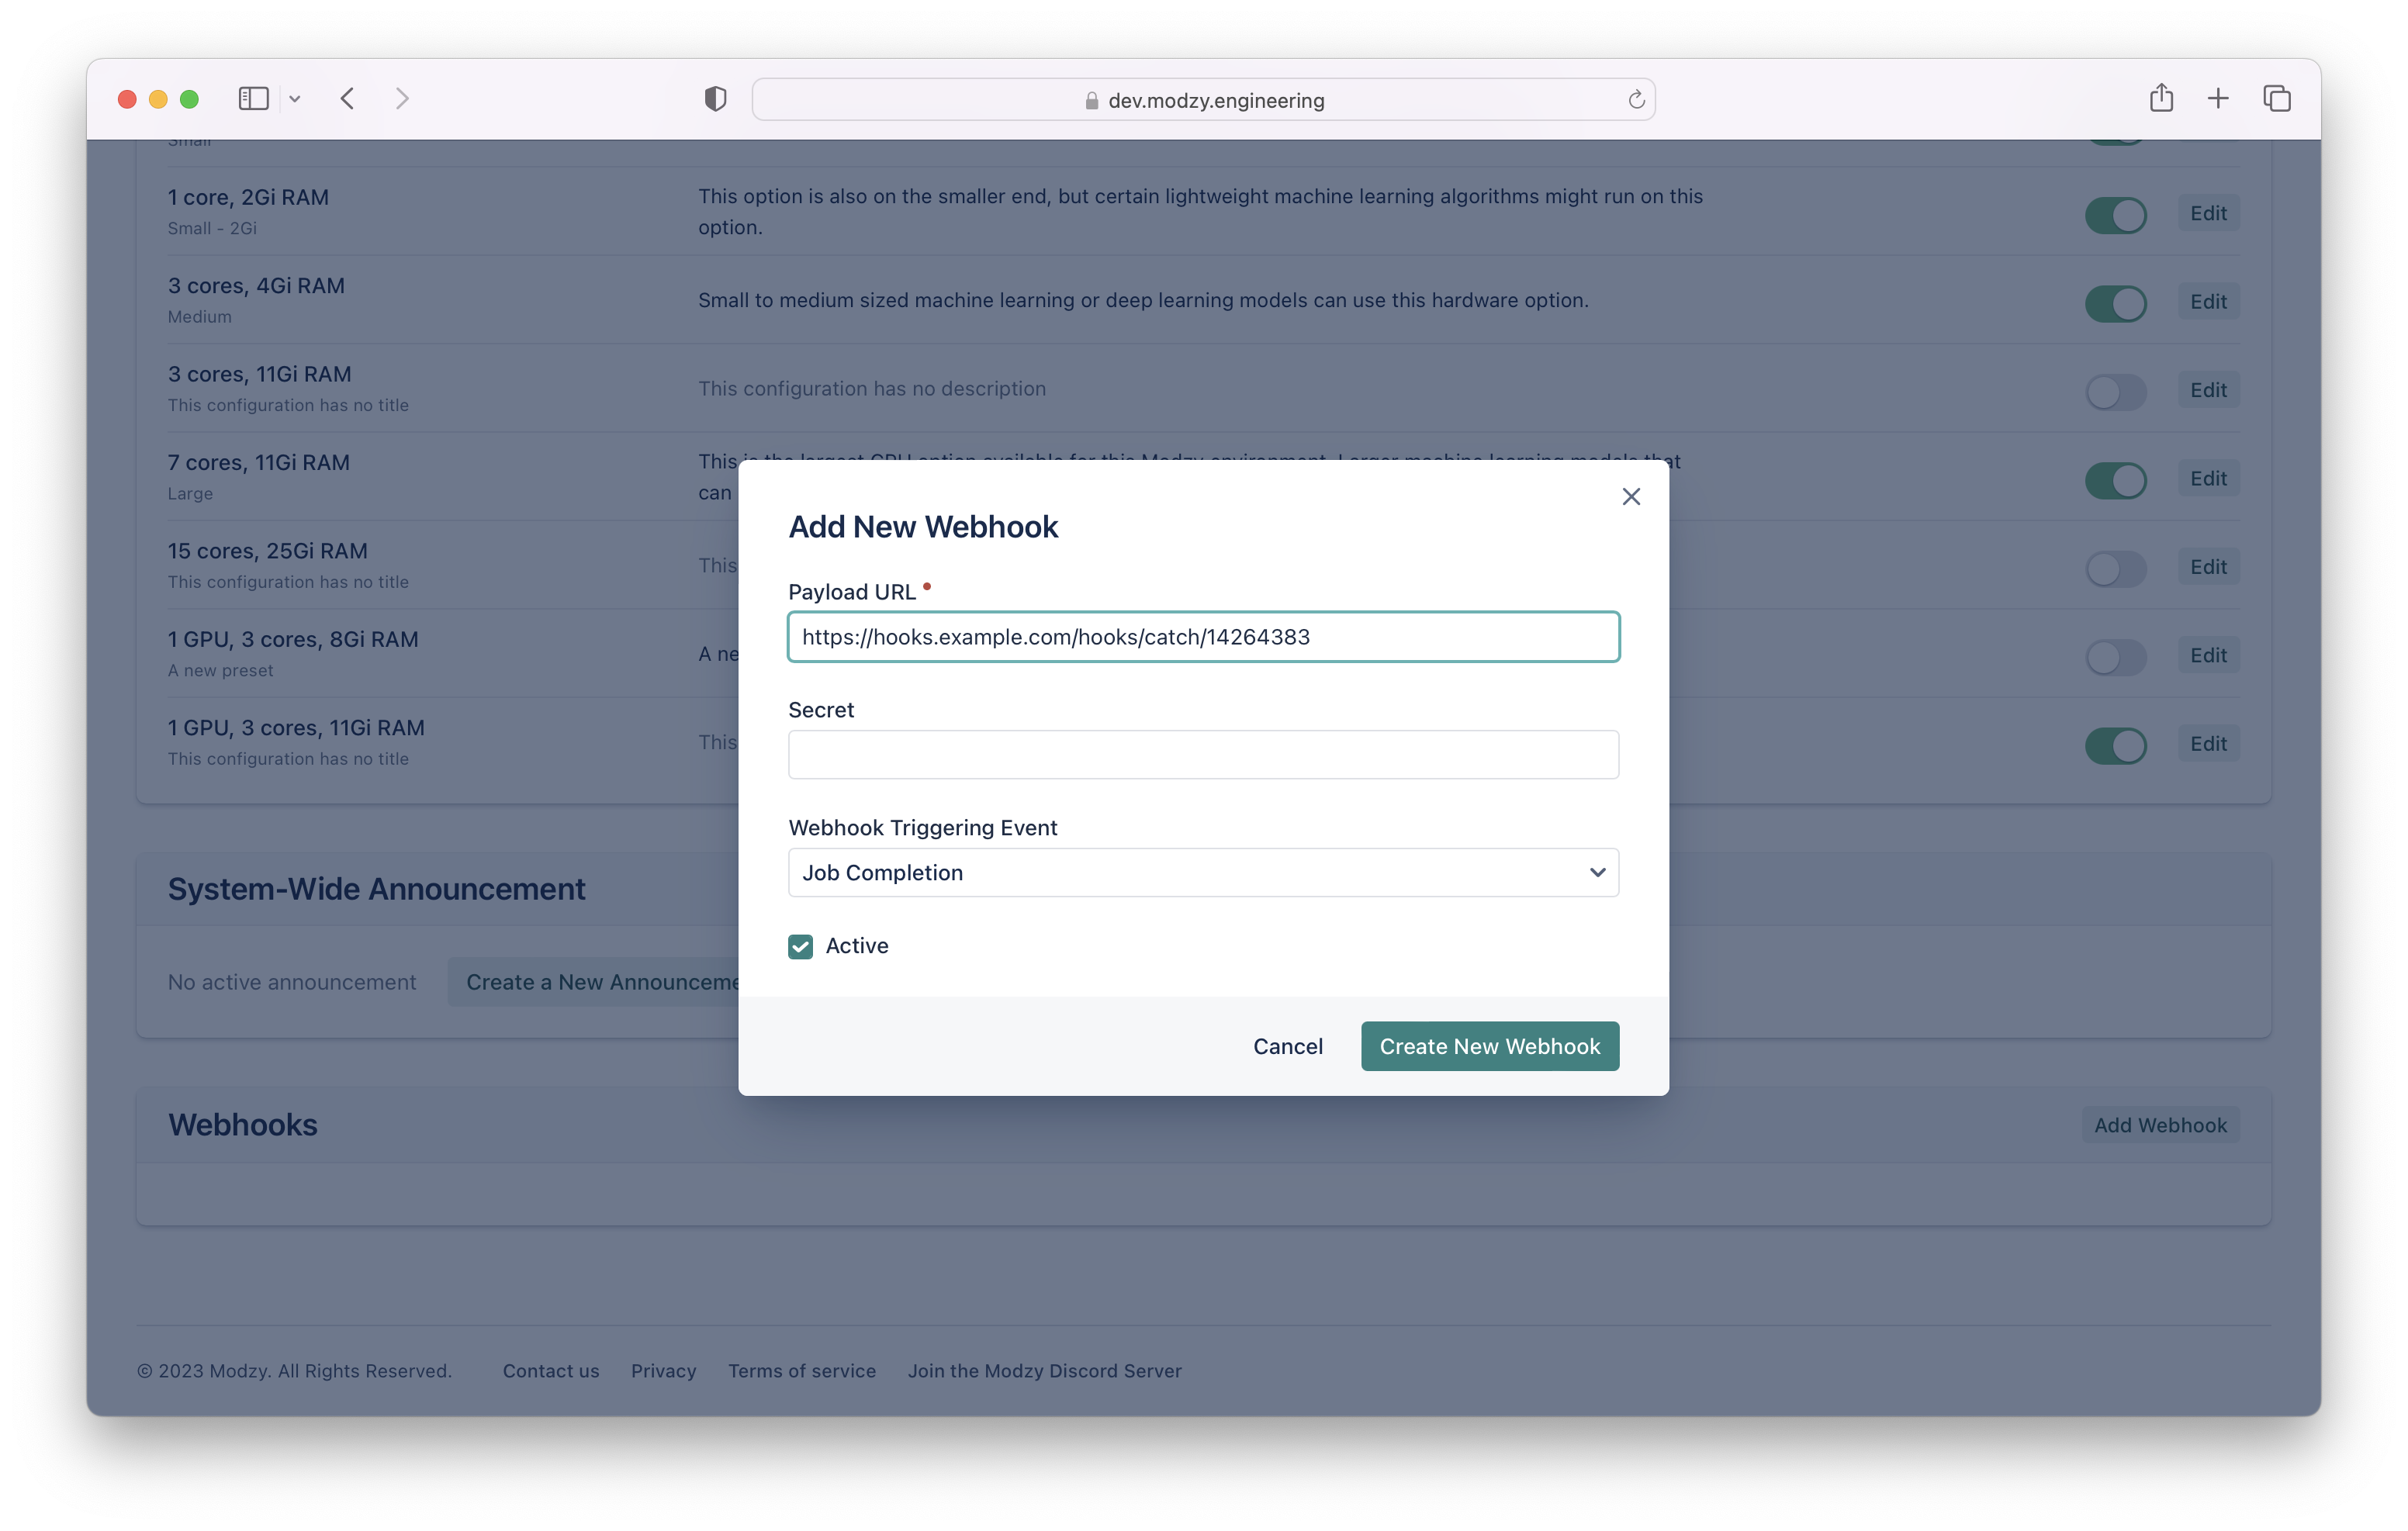2408x1531 pixels.
Task: Show tab overview icon
Action: (2277, 98)
